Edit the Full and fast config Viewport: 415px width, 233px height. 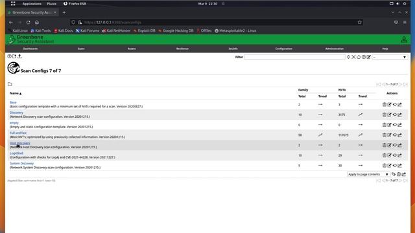click(389, 135)
